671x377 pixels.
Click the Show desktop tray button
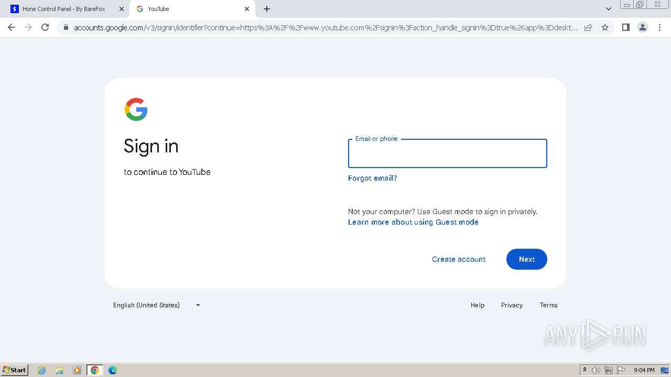click(x=665, y=370)
